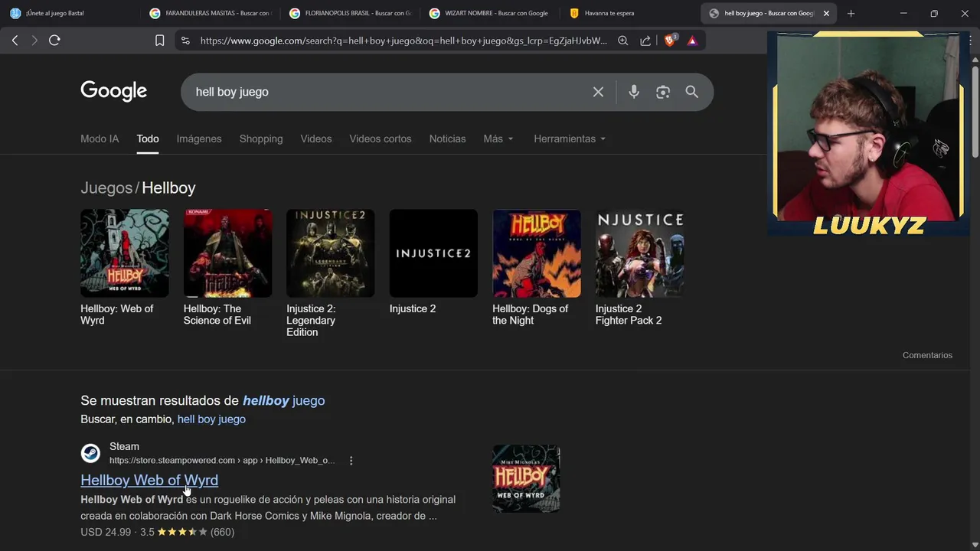The height and width of the screenshot is (551, 980).
Task: Clear the search box with the X icon
Action: (598, 92)
